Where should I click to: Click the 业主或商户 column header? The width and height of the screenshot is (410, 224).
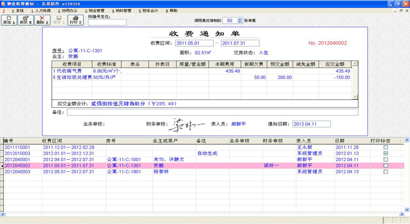(174, 141)
